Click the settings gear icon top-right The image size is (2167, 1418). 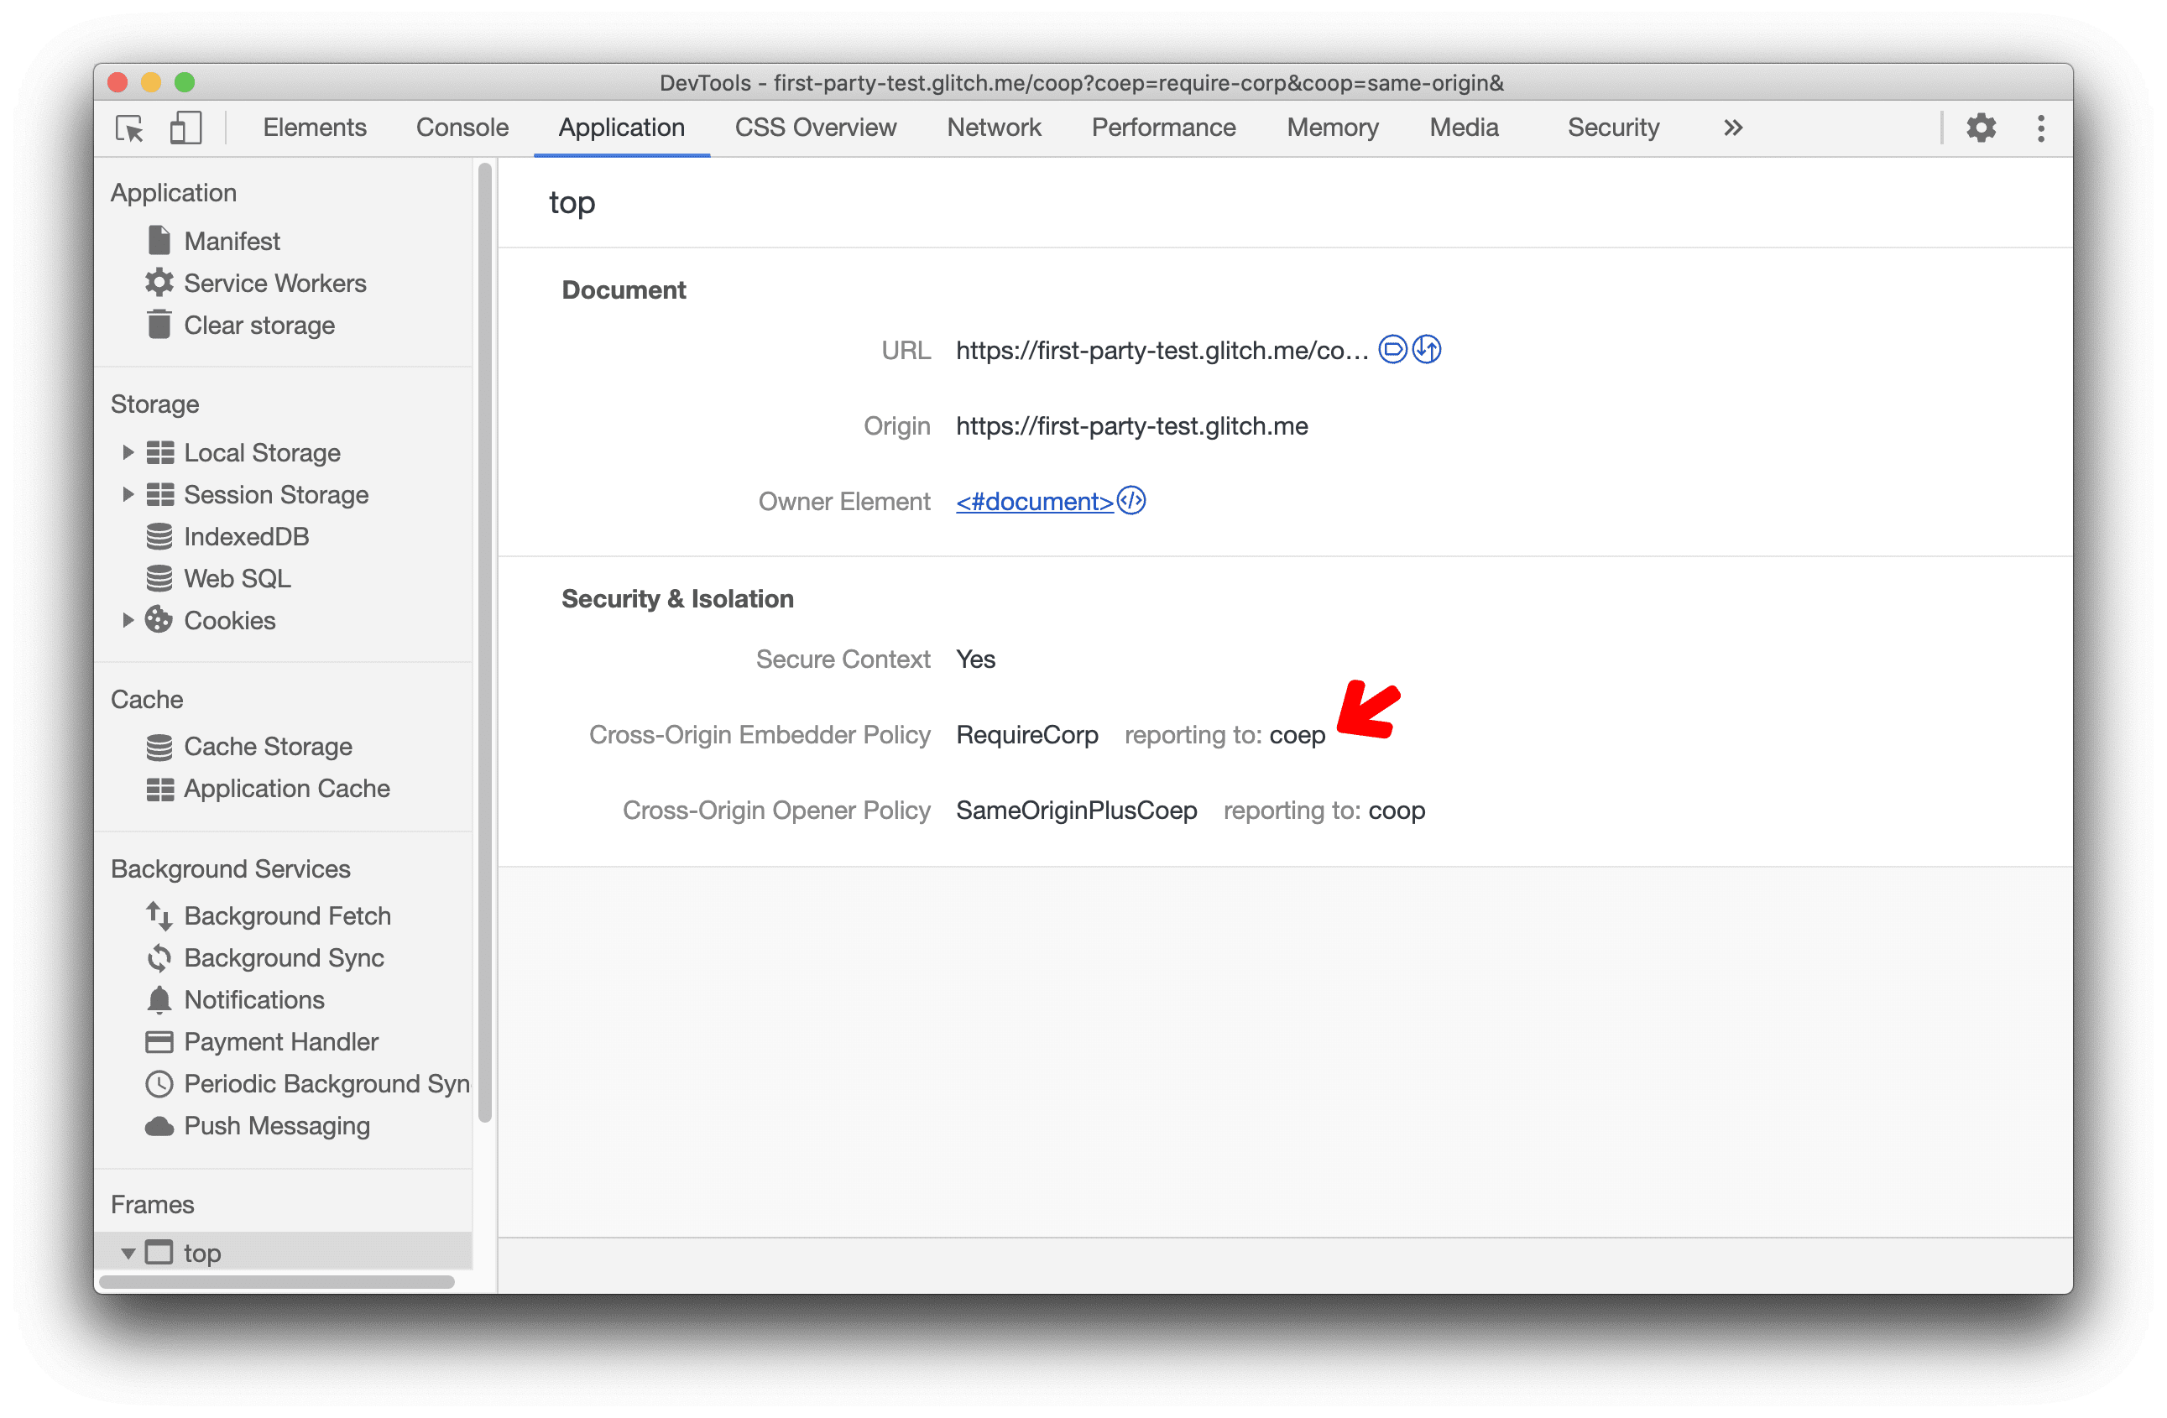click(1980, 127)
